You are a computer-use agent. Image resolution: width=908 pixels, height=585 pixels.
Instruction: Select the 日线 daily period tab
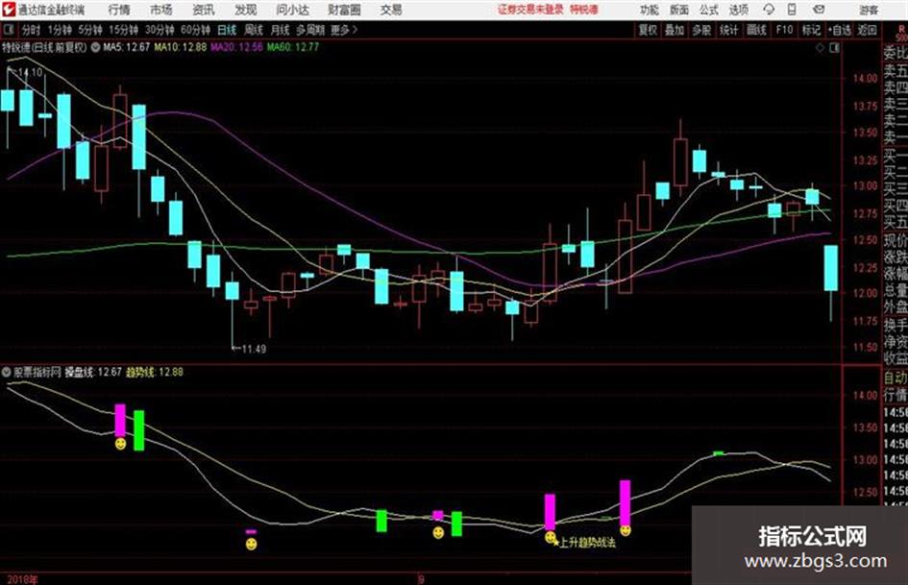click(x=227, y=30)
